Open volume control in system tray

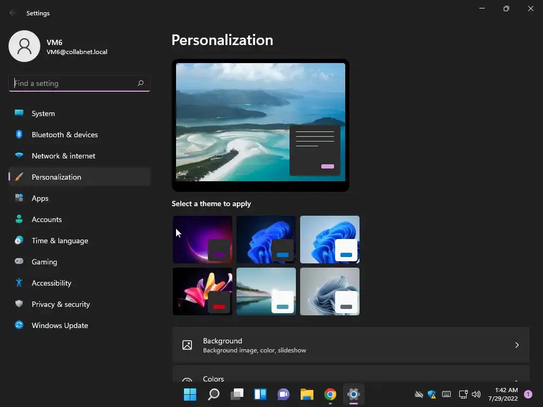pos(476,394)
